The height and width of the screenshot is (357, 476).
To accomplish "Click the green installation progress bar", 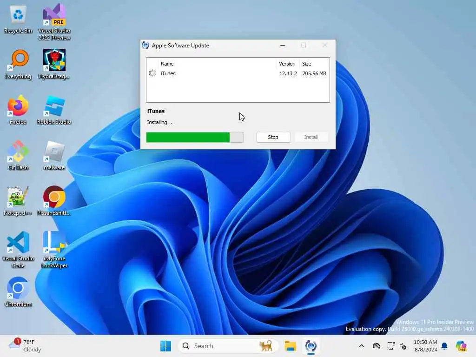I will [x=195, y=137].
